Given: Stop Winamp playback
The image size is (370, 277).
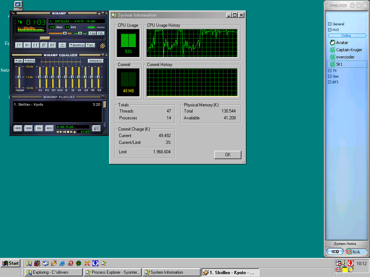Looking at the screenshot, I should [44, 45].
